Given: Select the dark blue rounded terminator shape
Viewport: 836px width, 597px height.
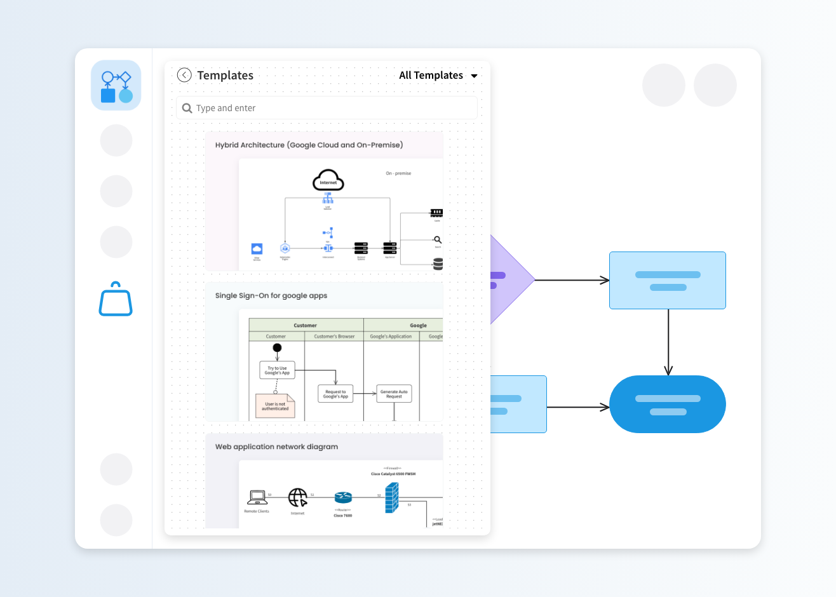Looking at the screenshot, I should point(668,404).
